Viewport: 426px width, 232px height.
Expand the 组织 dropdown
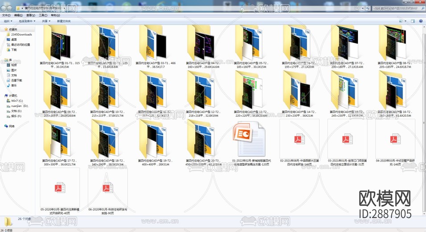point(8,21)
